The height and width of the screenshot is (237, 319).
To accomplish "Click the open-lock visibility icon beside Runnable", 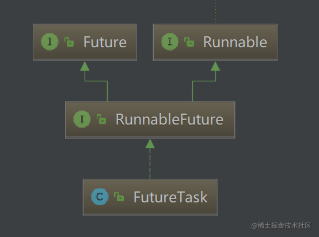I will tap(189, 42).
